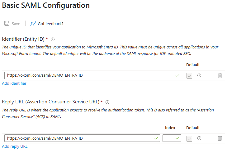Viewport: 227px width, 158px height.
Task: Click the Save disk icon
Action: tap(7, 24)
